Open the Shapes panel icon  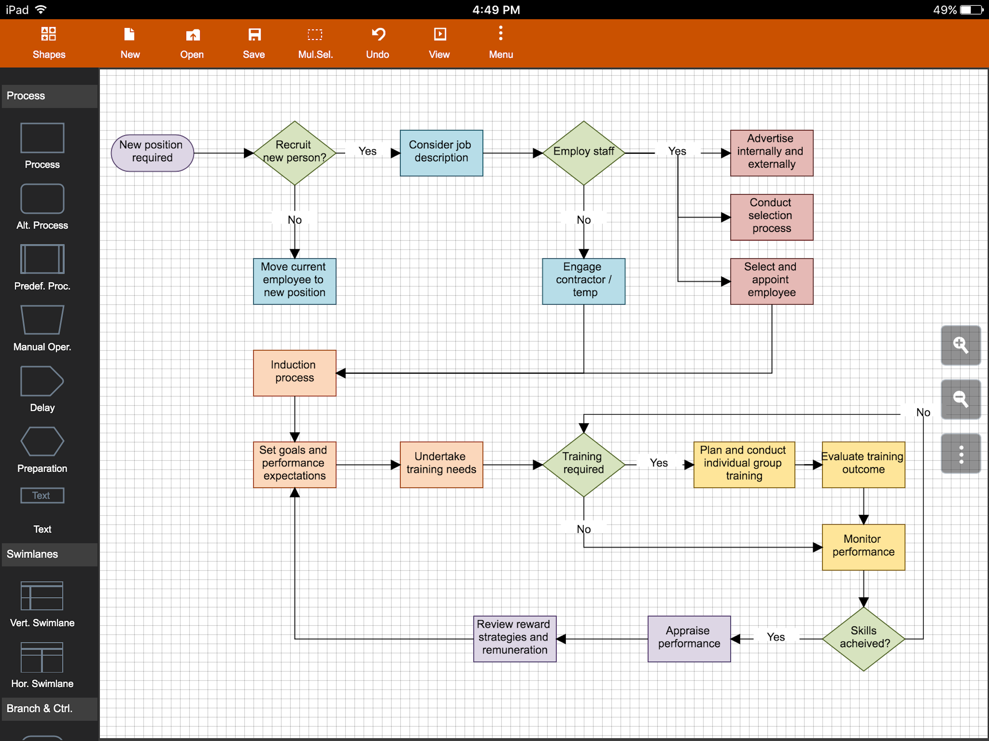click(49, 42)
